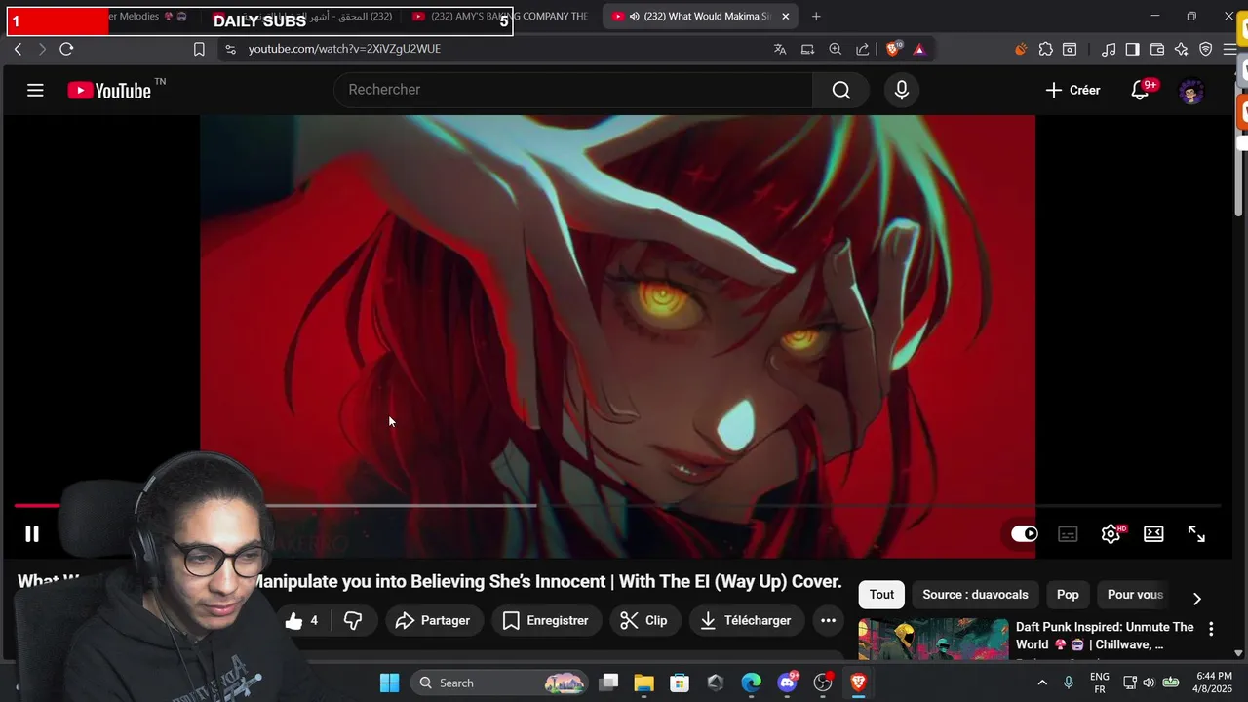Open the YouTube account avatar menu
Image resolution: width=1248 pixels, height=702 pixels.
1190,92
